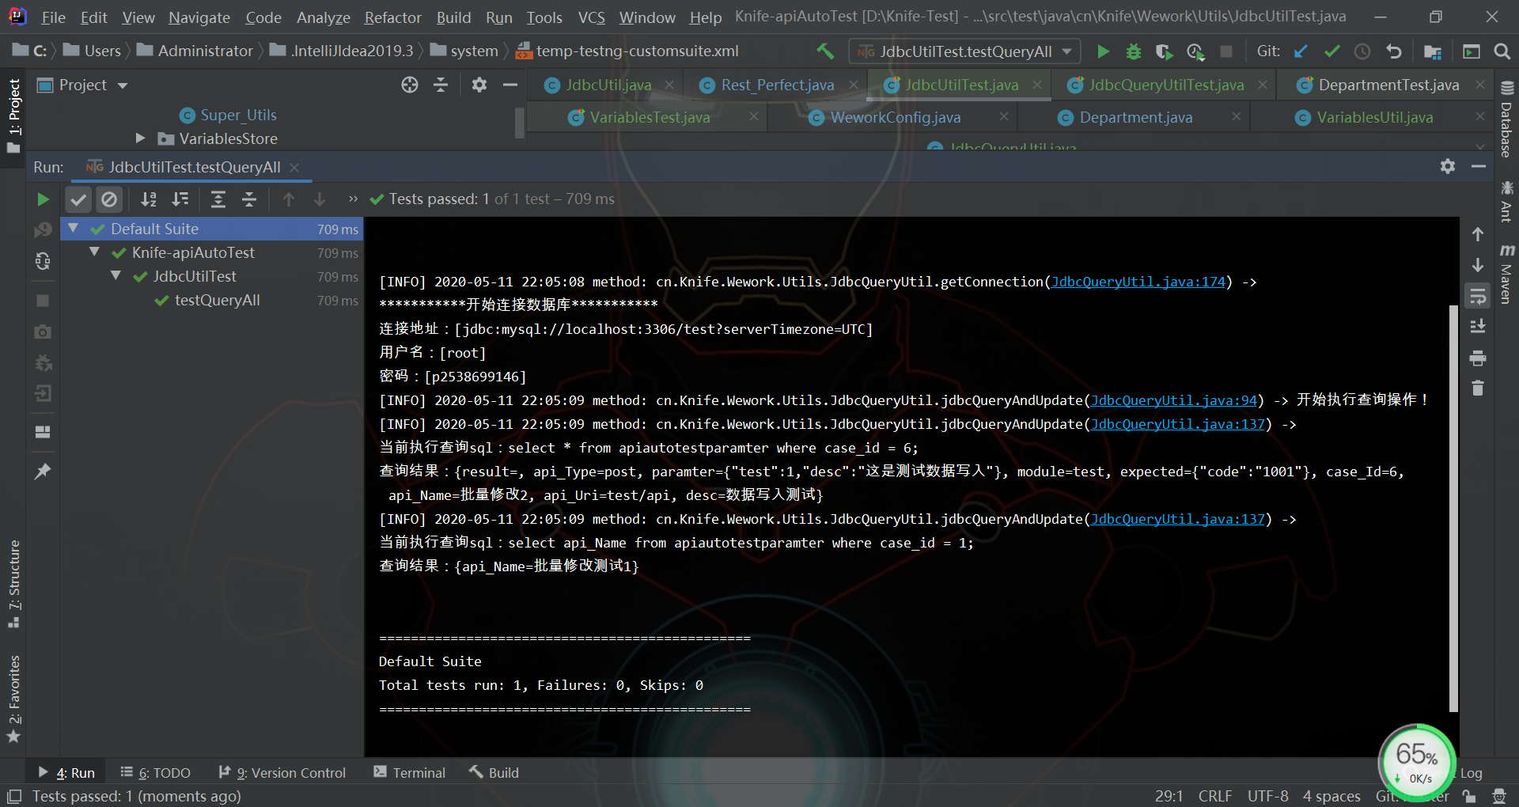Image resolution: width=1519 pixels, height=807 pixels.
Task: Click CRLF line separator in status bar
Action: coord(1215,796)
